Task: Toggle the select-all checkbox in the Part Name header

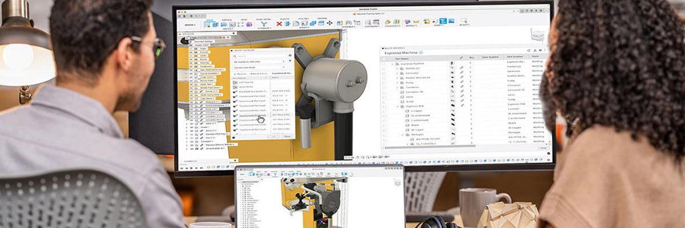Action: (384, 58)
